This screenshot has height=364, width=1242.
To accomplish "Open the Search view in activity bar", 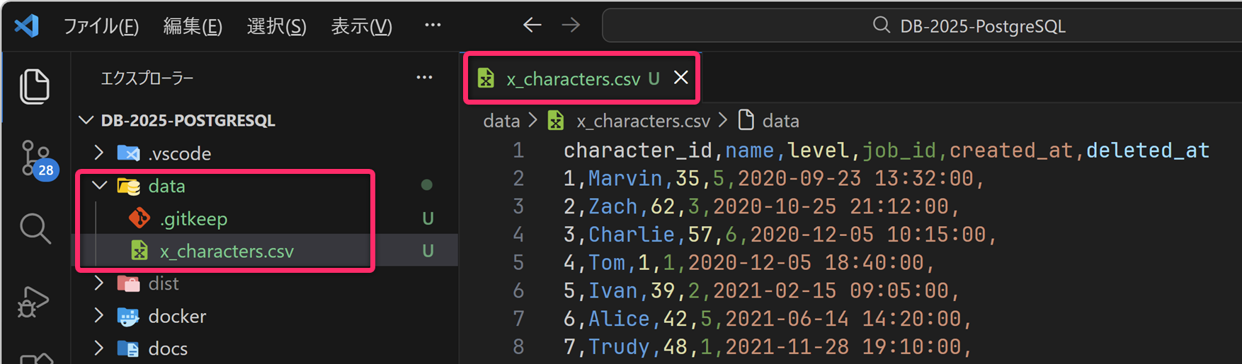I will point(34,228).
